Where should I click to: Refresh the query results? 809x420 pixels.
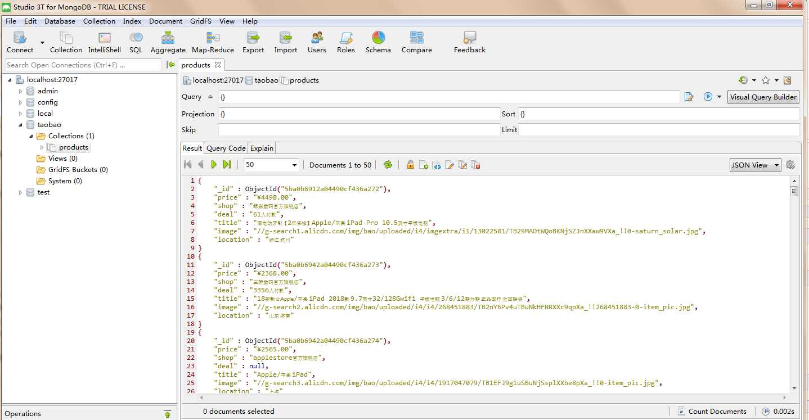(388, 165)
